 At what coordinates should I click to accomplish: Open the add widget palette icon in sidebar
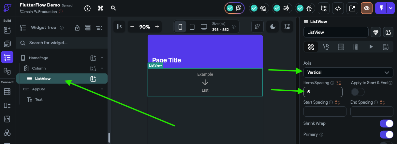click(7, 31)
